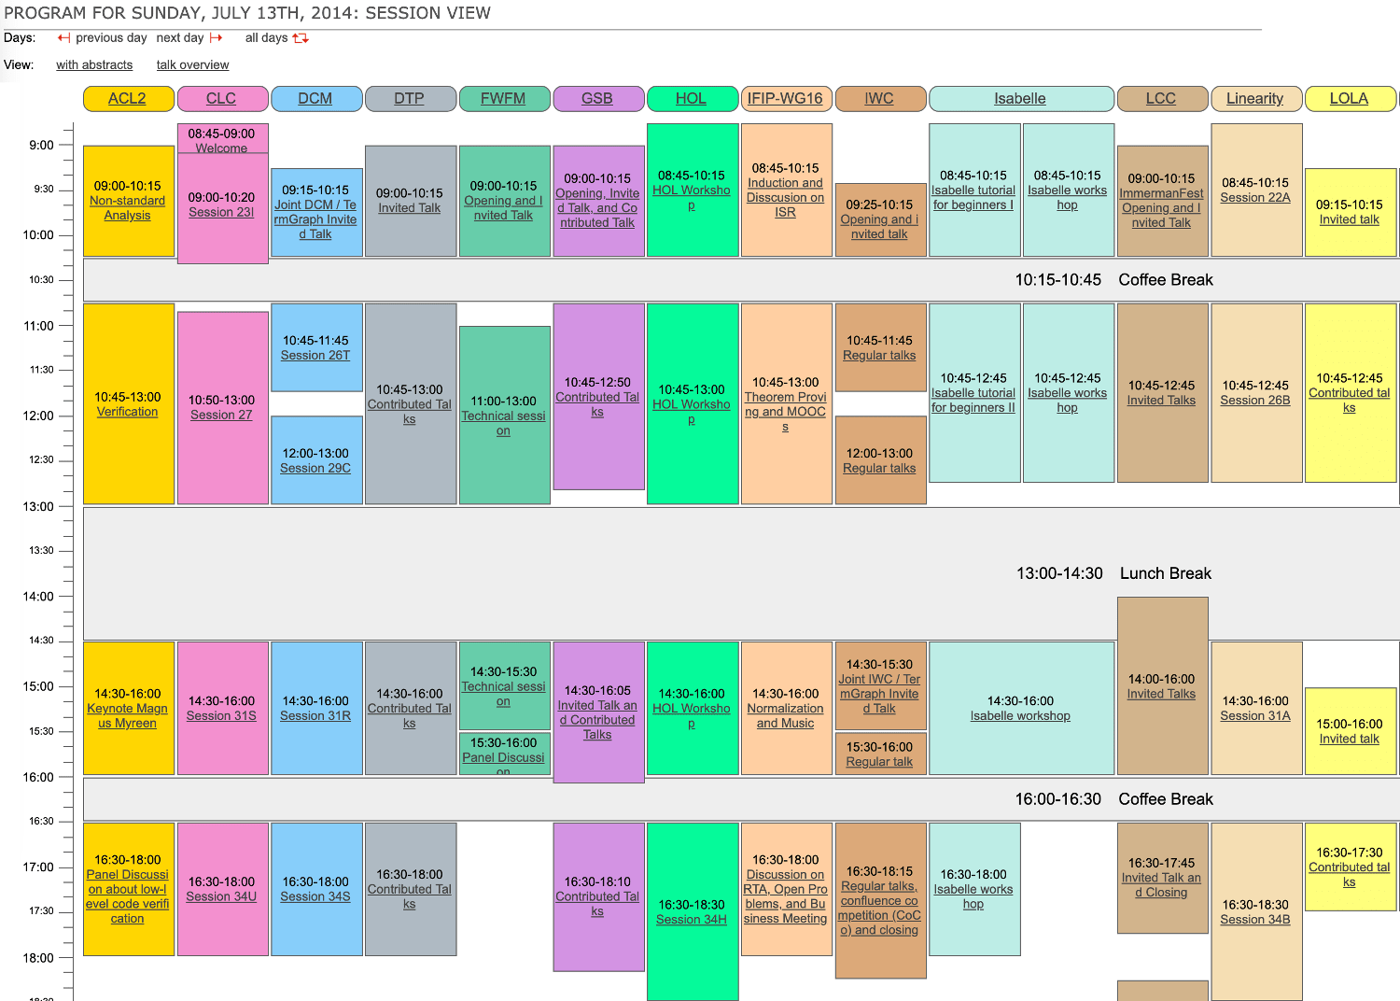Open Session 34B link
Screen dimensions: 1400x1001
pyautogui.click(x=1255, y=920)
